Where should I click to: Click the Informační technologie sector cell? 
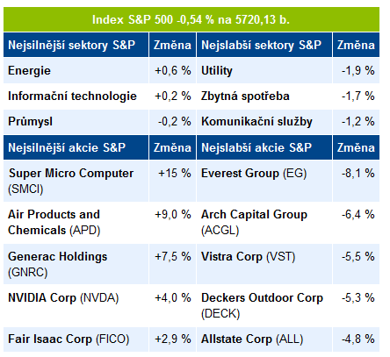pyautogui.click(x=76, y=96)
